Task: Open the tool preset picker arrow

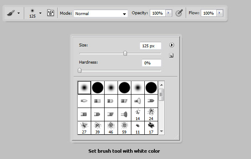Action: (x=19, y=13)
